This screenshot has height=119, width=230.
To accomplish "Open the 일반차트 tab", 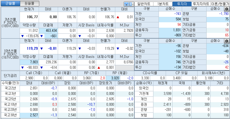I will (x=144, y=4).
